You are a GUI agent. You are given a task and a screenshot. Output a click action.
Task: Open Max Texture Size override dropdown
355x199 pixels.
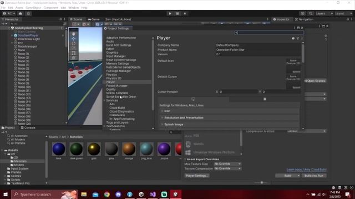[227, 164]
